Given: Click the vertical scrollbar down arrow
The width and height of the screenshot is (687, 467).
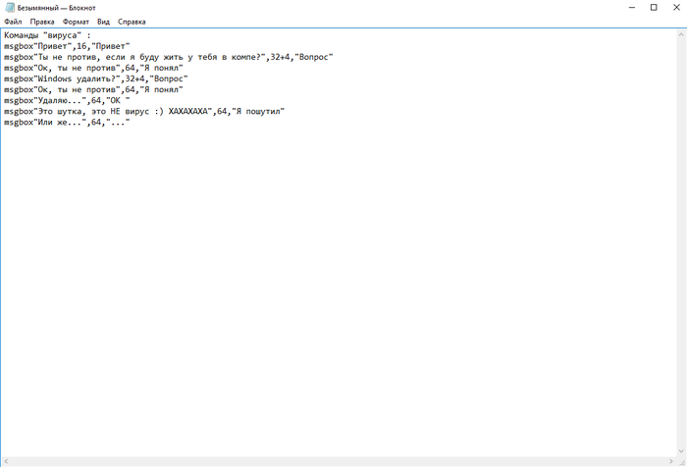Looking at the screenshot, I should (681, 451).
